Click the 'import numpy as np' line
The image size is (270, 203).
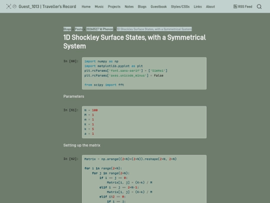click(101, 61)
